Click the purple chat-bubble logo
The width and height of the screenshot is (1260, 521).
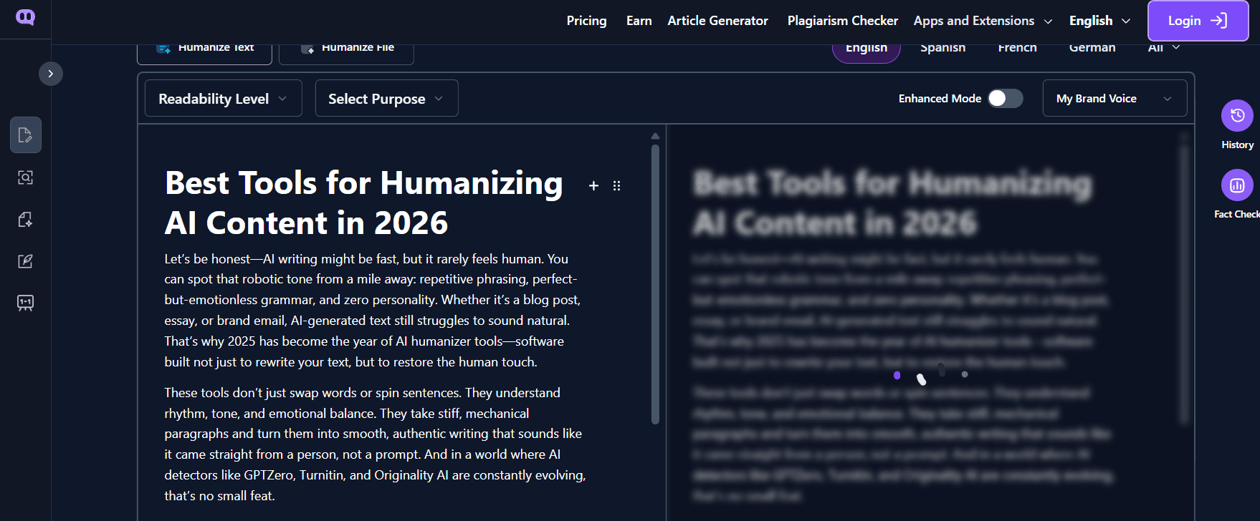[25, 17]
